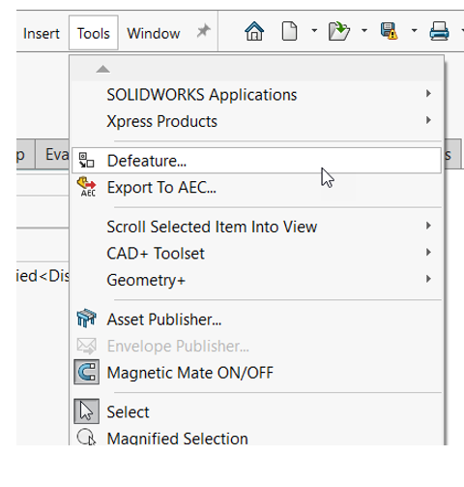The width and height of the screenshot is (464, 487).
Task: Choose Defeature... from Tools menu
Action: (x=256, y=161)
